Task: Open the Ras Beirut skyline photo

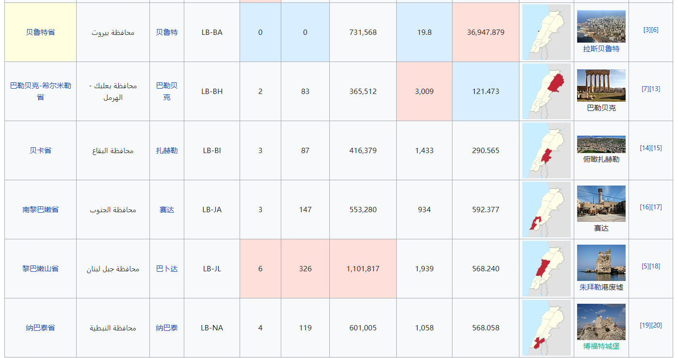Action: tap(601, 26)
